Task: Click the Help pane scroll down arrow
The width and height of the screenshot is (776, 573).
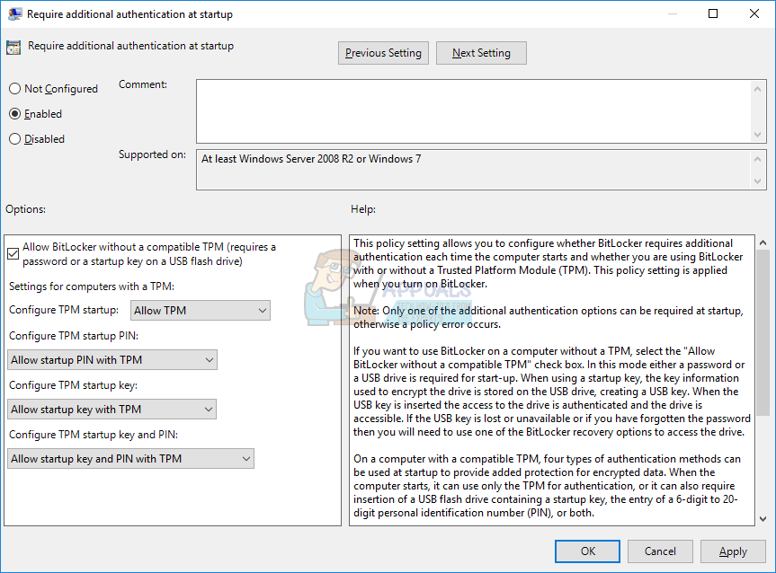Action: tap(763, 518)
